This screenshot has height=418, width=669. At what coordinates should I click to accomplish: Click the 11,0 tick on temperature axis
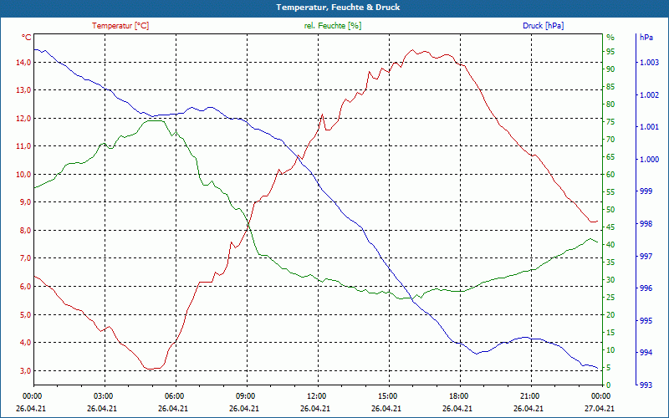pyautogui.click(x=24, y=146)
